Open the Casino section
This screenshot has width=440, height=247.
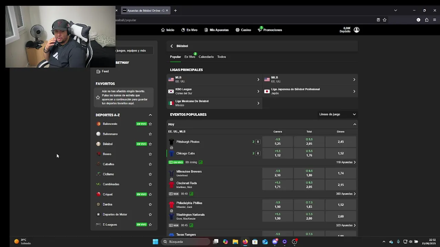coord(243,30)
